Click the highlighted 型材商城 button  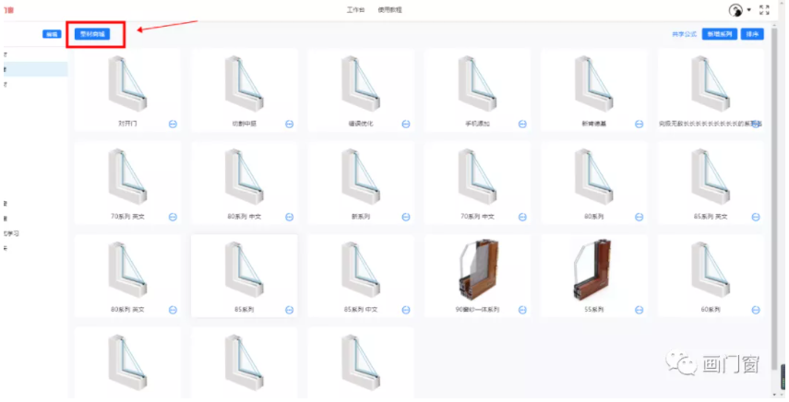pos(91,34)
